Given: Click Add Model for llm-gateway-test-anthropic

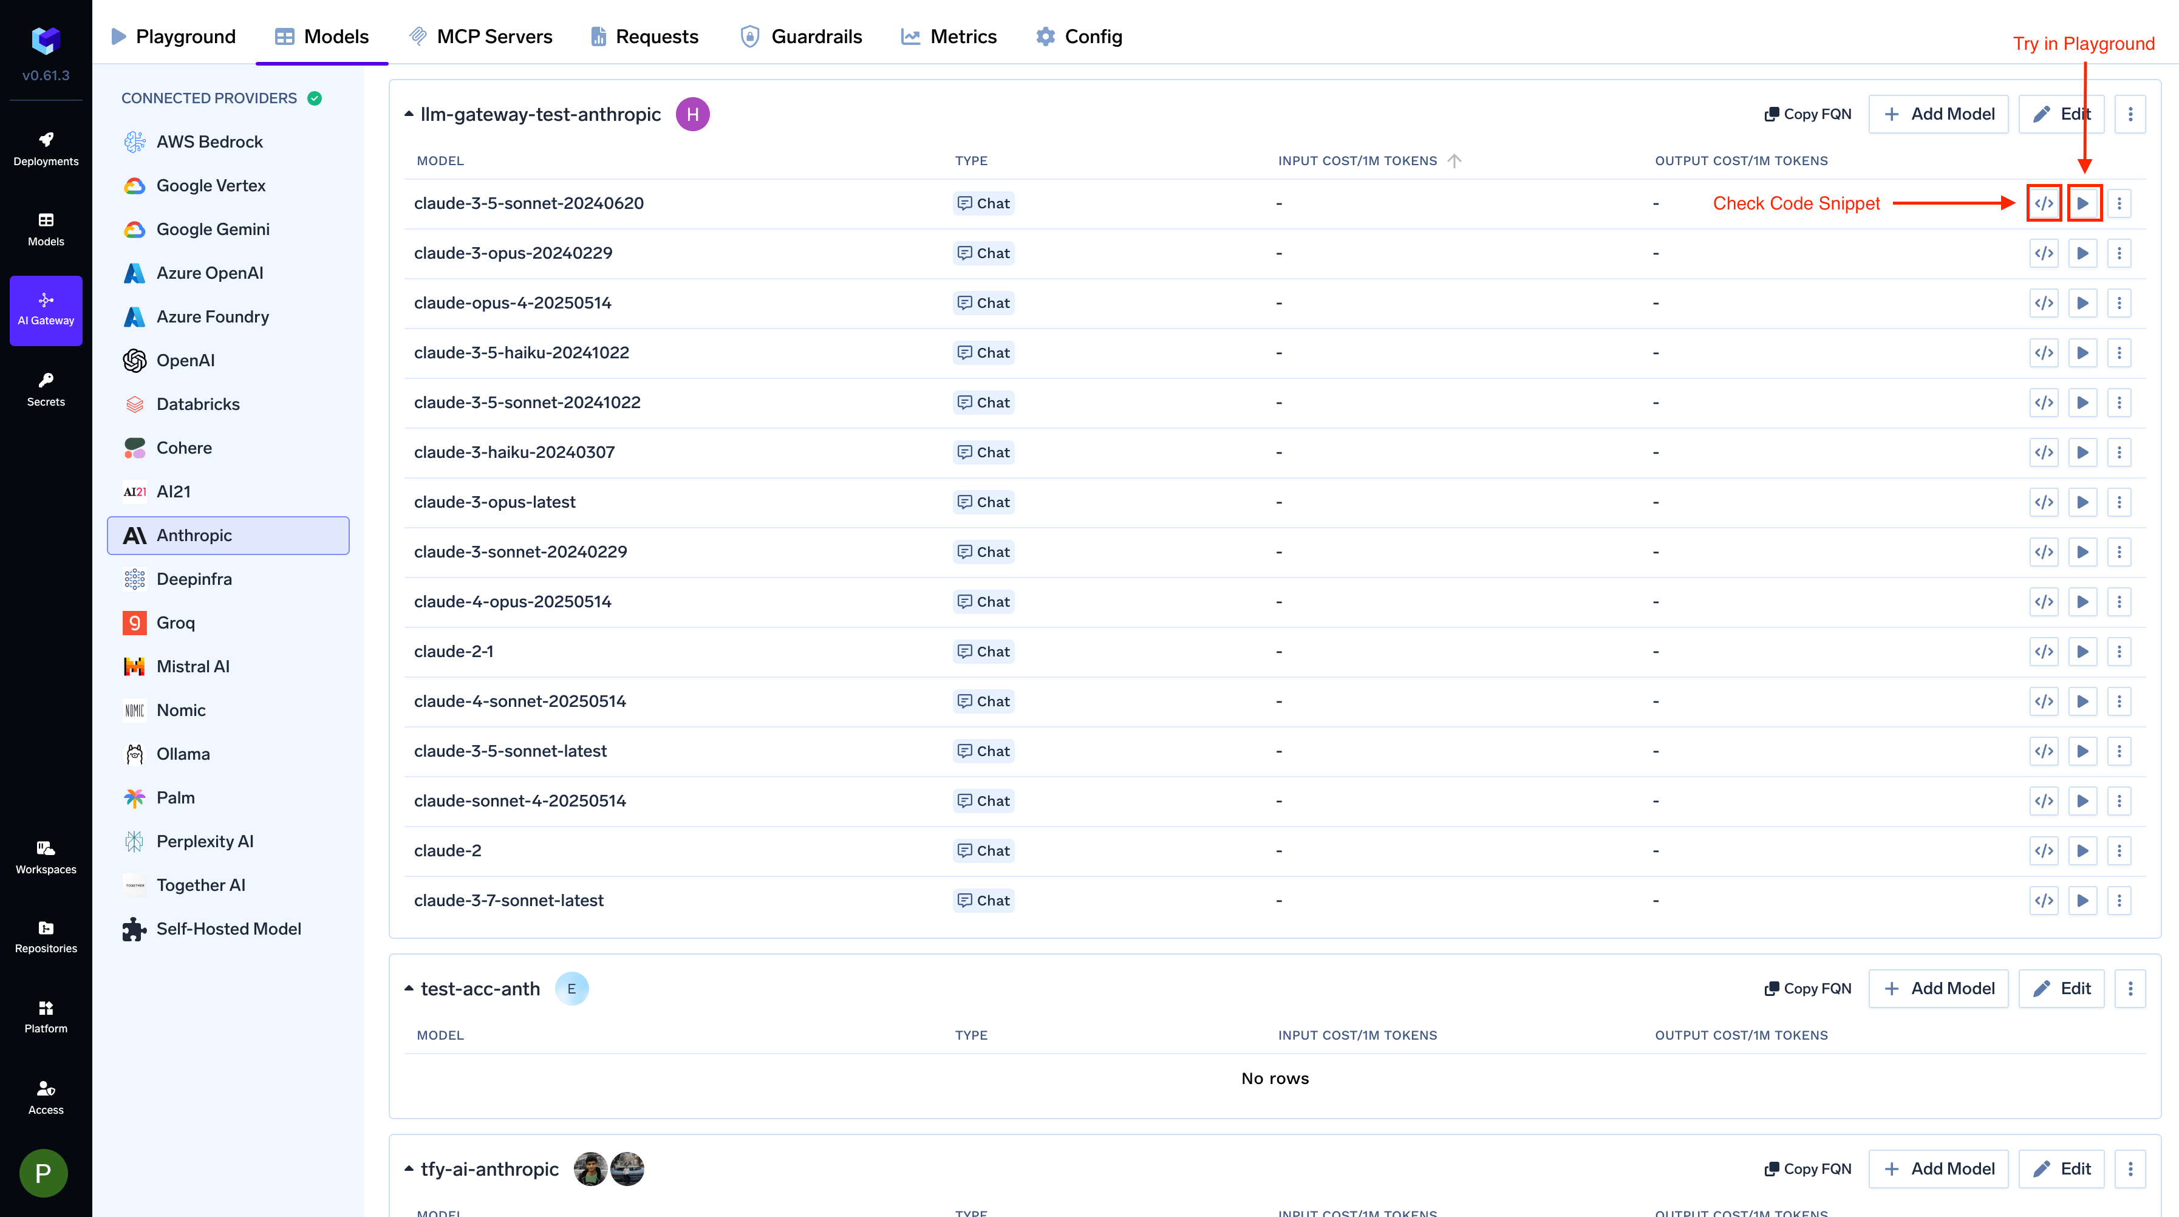Looking at the screenshot, I should click(1938, 114).
